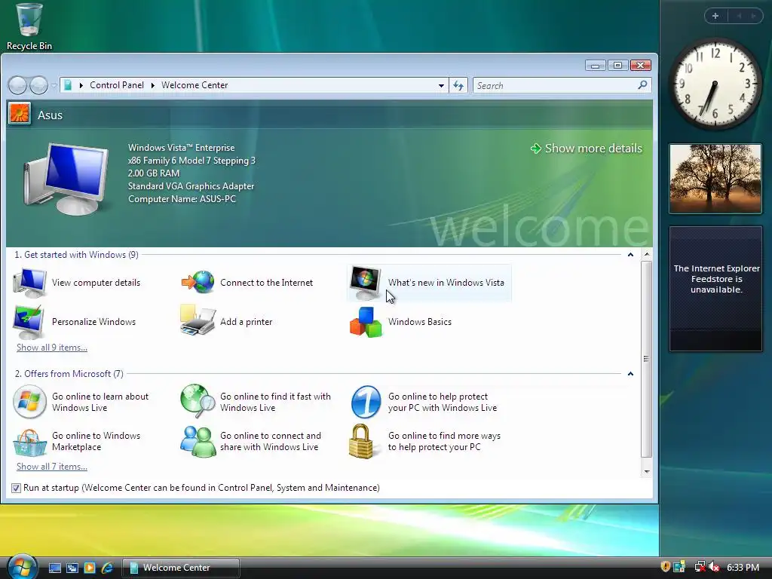Open the Recycle Bin on desktop

pos(29,26)
